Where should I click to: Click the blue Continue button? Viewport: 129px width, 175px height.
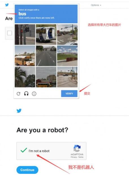27,170
